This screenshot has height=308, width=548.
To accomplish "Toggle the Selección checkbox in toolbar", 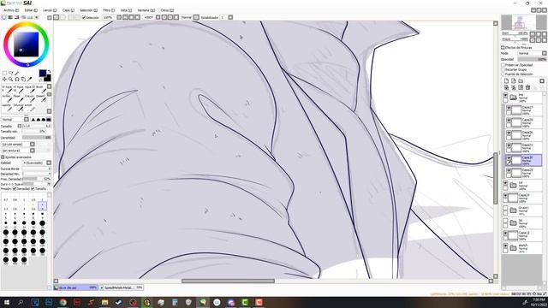I will point(84,17).
